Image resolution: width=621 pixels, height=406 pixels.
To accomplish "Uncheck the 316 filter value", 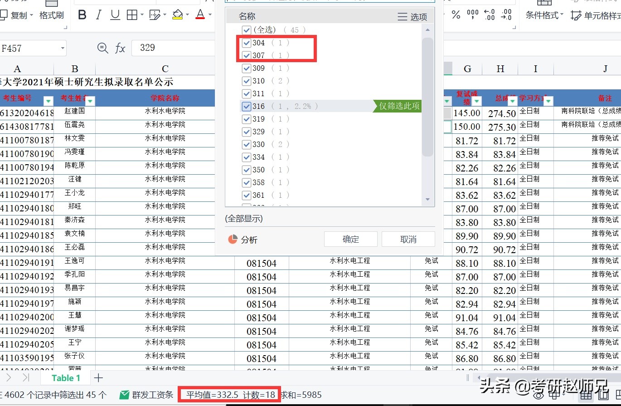I will [246, 106].
